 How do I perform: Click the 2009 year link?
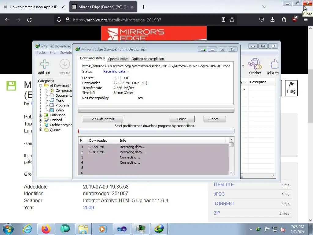[88, 207]
